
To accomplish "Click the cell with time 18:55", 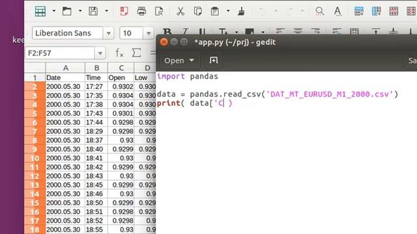I will click(x=96, y=229).
